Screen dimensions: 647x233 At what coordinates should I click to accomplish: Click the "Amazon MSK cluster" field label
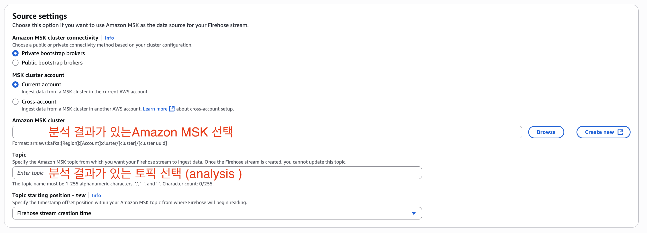pyautogui.click(x=39, y=120)
